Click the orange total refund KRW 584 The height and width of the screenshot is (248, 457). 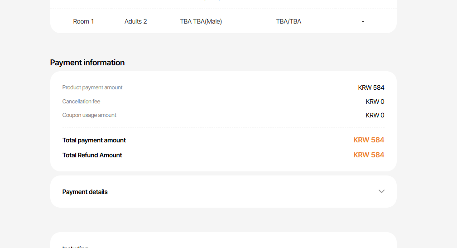point(369,155)
